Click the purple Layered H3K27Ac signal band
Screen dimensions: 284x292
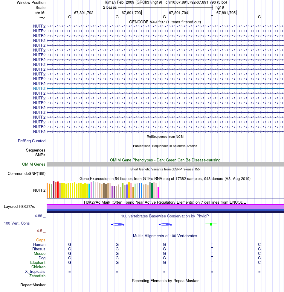[165, 207]
